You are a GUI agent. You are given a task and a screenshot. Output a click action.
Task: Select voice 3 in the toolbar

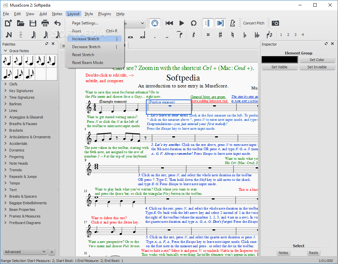(x=296, y=35)
